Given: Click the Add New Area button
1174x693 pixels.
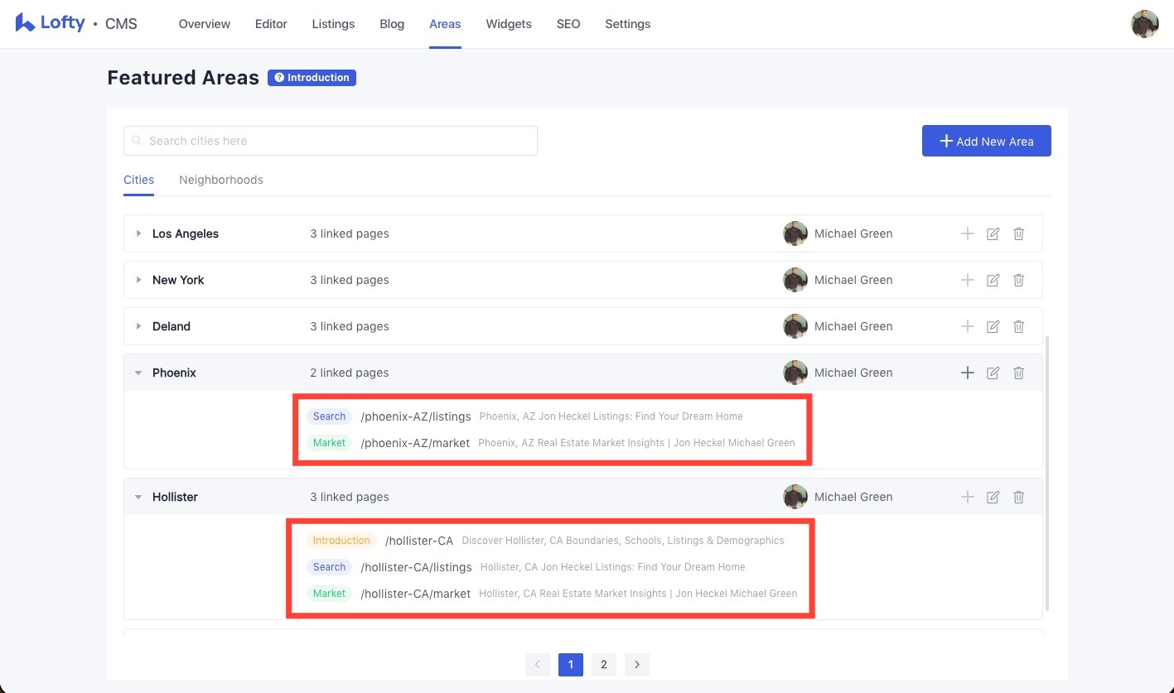Looking at the screenshot, I should 986,141.
